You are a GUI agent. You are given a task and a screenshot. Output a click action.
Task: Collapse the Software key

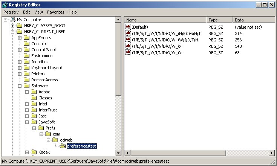coord(20,86)
